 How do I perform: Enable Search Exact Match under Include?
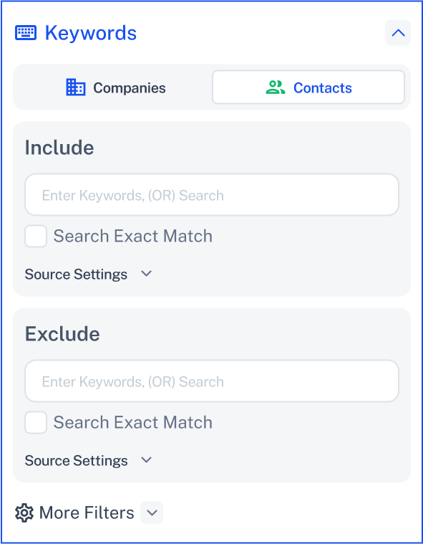coord(36,237)
